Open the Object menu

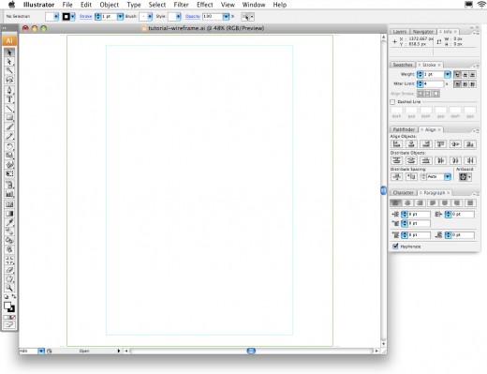click(110, 5)
